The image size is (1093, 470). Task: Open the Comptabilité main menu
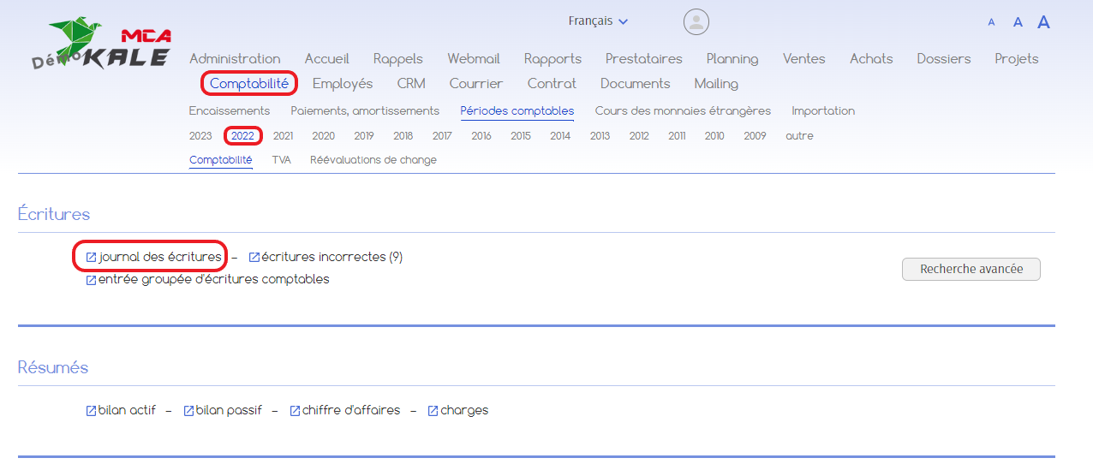click(x=249, y=84)
